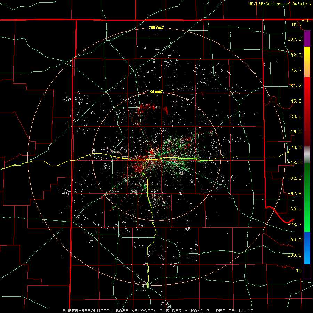Click the VEL legend title
Image resolution: width=313 pixels, height=313 pixels.
click(305, 21)
